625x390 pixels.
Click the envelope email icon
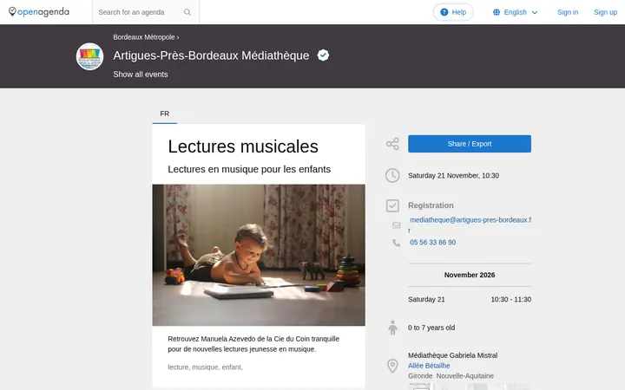[x=396, y=225]
